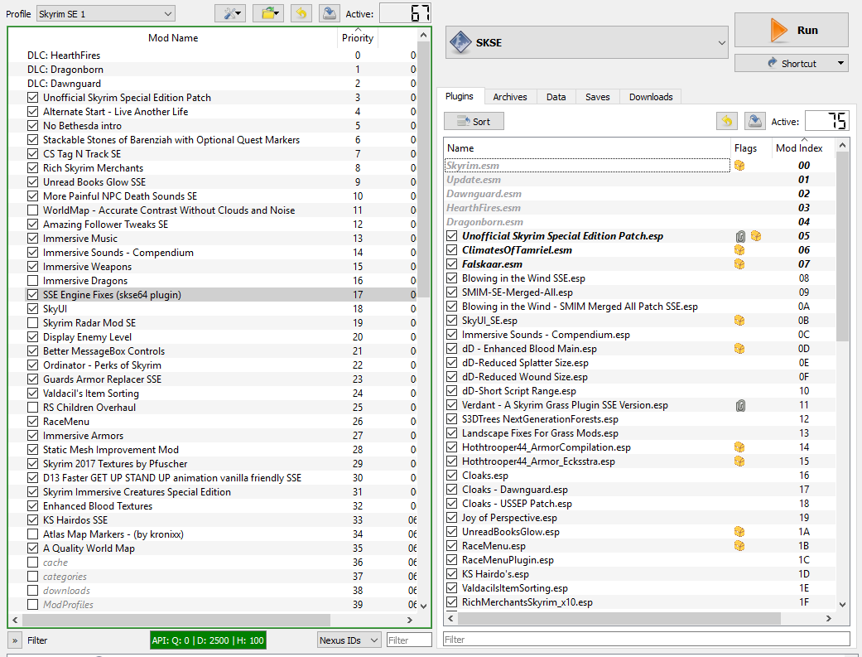Click the Falskaar.esm flag icon

click(x=739, y=264)
